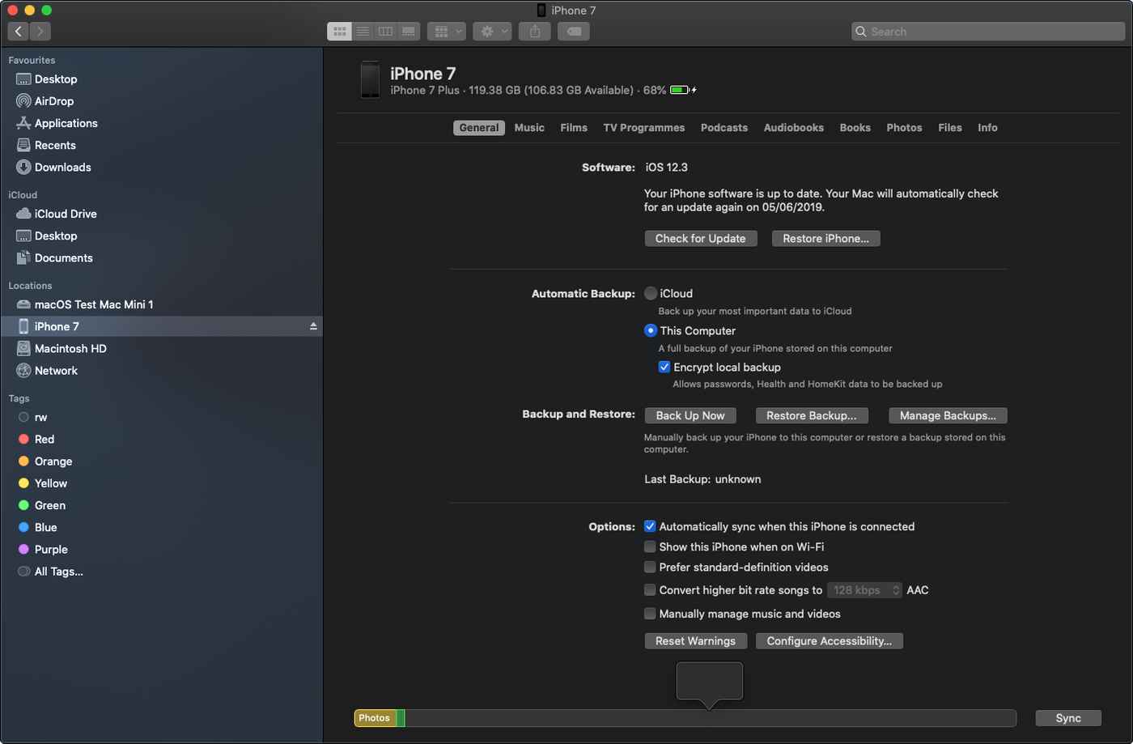Click the Edit Tags icon in toolbar

[573, 32]
